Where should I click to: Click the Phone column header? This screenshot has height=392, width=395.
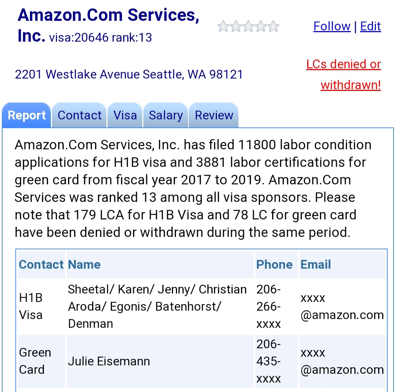(274, 265)
